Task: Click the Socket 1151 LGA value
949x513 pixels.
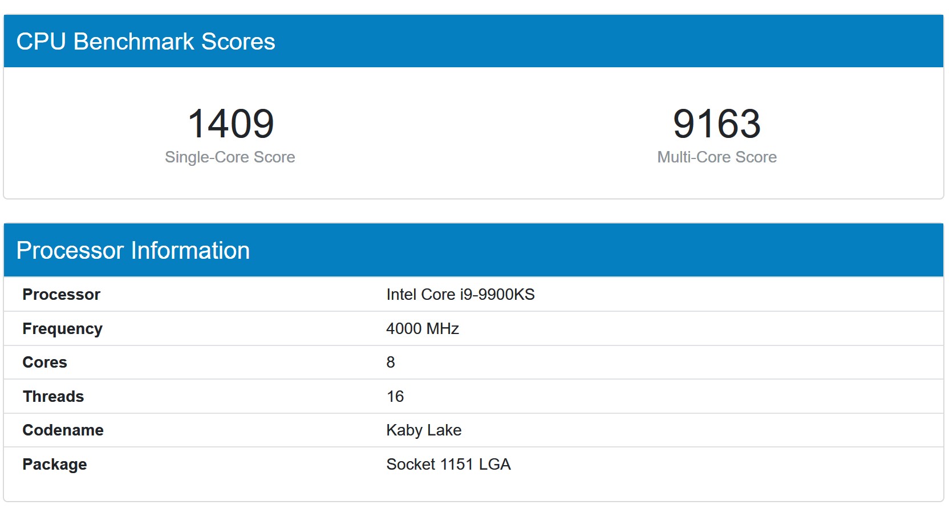Action: click(448, 465)
